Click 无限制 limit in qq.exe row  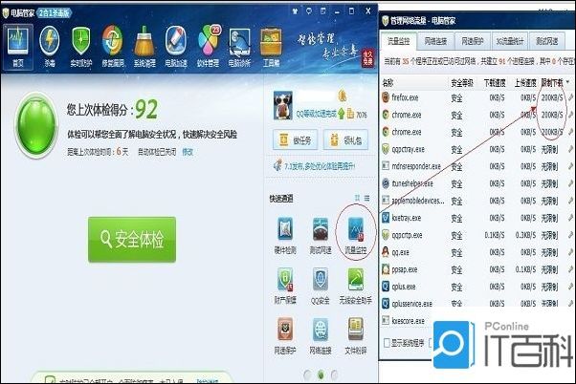[549, 252]
